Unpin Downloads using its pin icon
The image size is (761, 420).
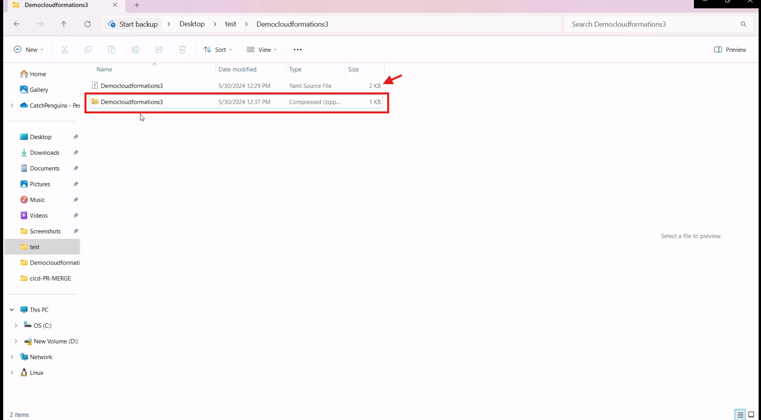tap(76, 153)
